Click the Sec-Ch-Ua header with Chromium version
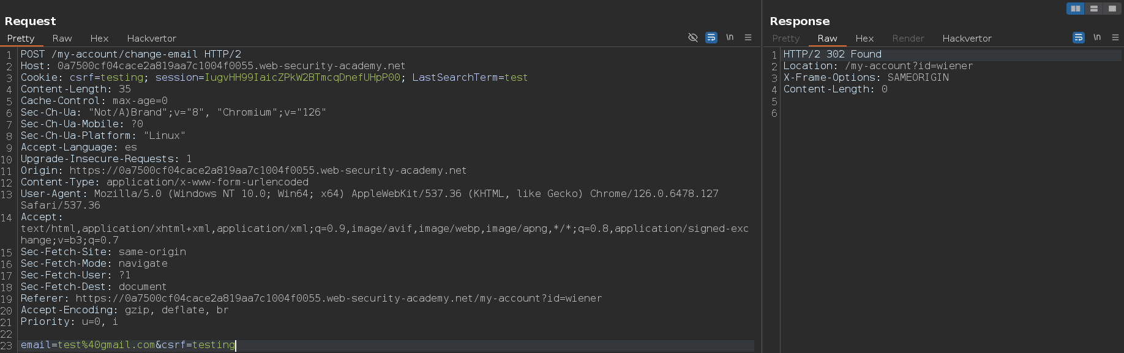Viewport: 1124px width, 353px height. coord(173,113)
